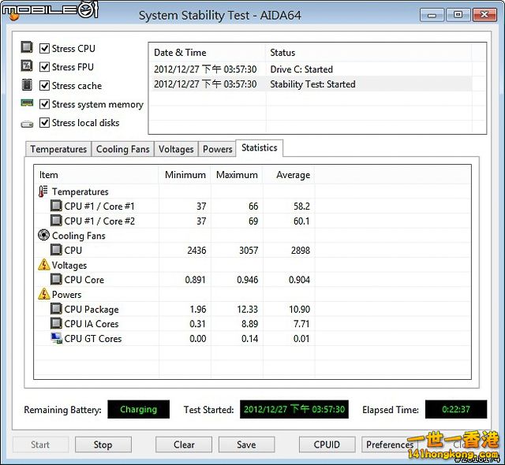Select the Voltages tab
The height and width of the screenshot is (465, 505).
tap(176, 149)
